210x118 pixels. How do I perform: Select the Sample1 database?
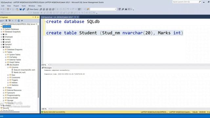pyautogui.click(x=8, y=45)
